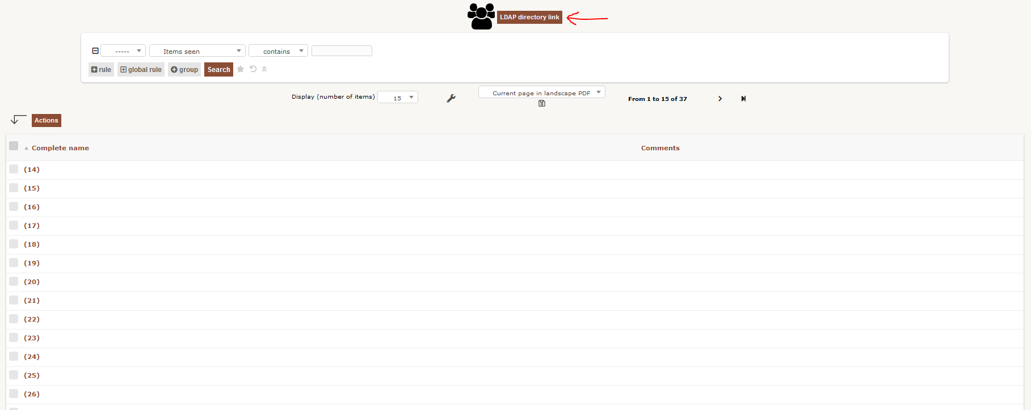Viewport: 1031px width, 410px height.
Task: Open the entry named (18)
Action: (x=32, y=244)
